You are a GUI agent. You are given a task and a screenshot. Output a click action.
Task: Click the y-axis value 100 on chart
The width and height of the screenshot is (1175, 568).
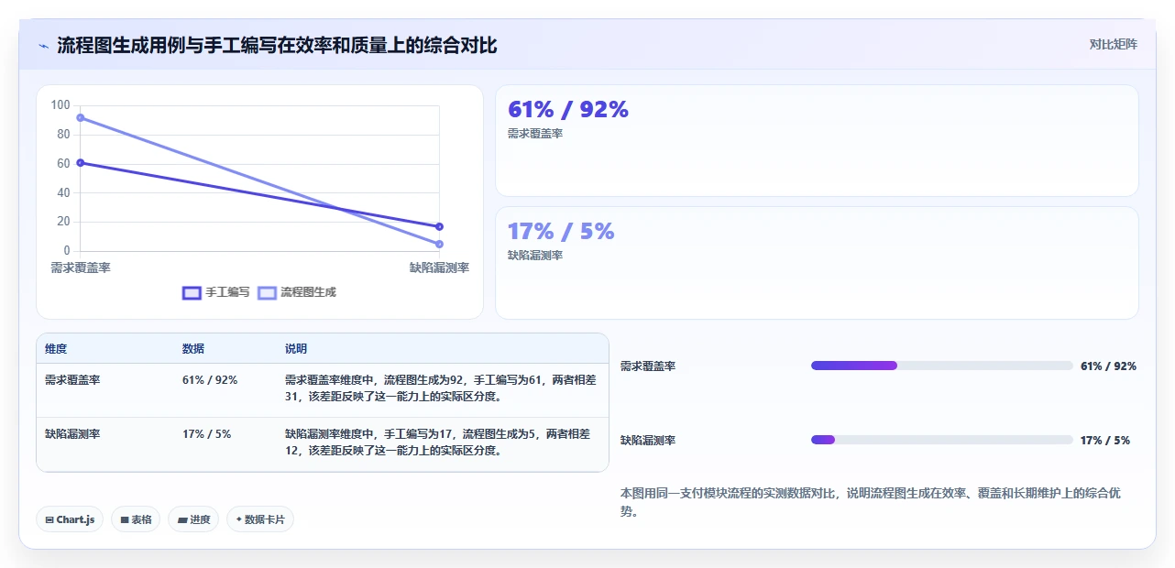60,105
